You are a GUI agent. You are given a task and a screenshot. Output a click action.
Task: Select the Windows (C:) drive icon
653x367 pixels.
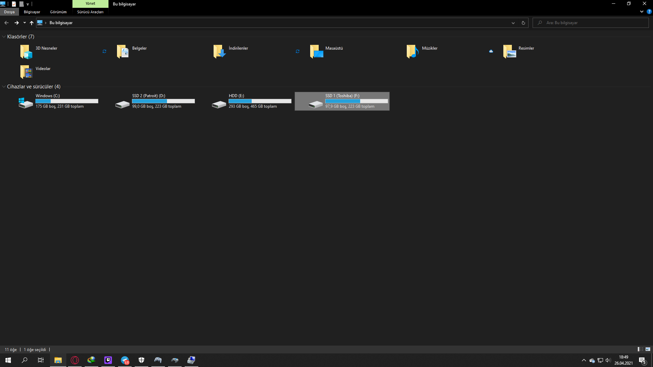click(26, 102)
